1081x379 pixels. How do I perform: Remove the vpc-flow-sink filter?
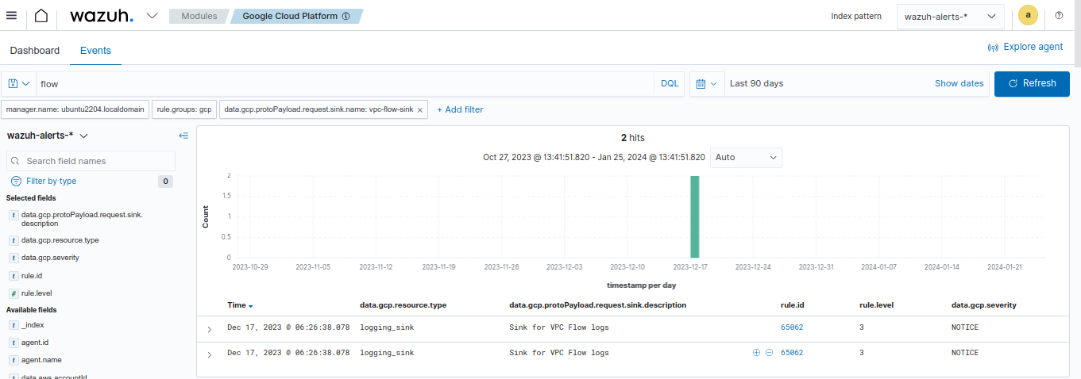[420, 109]
